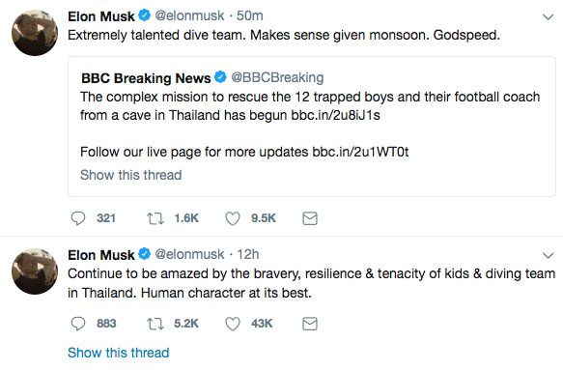Viewport: 563px width, 370px height.
Task: Open Elon Musk's avatar on the first tweet
Action: tap(35, 33)
